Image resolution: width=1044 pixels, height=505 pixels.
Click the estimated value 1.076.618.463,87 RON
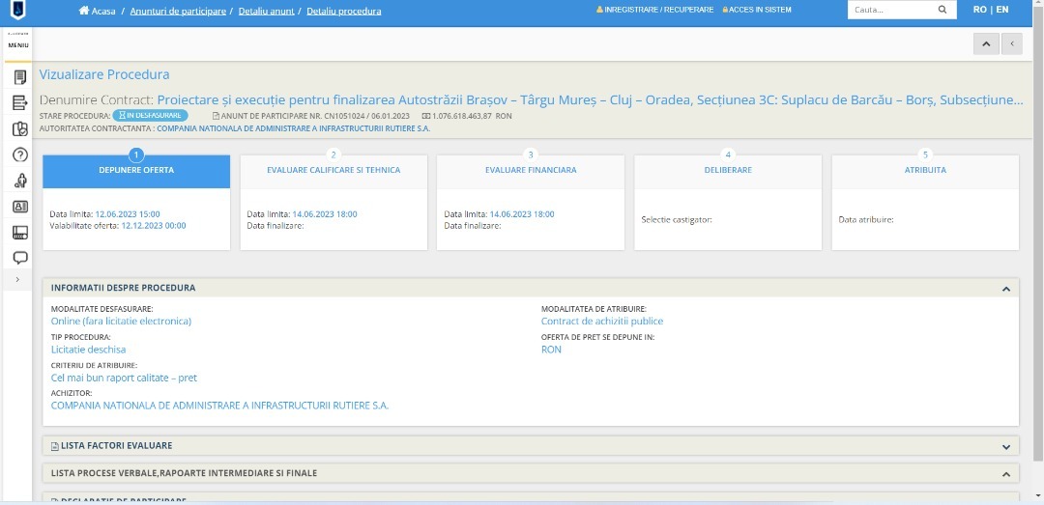click(471, 116)
